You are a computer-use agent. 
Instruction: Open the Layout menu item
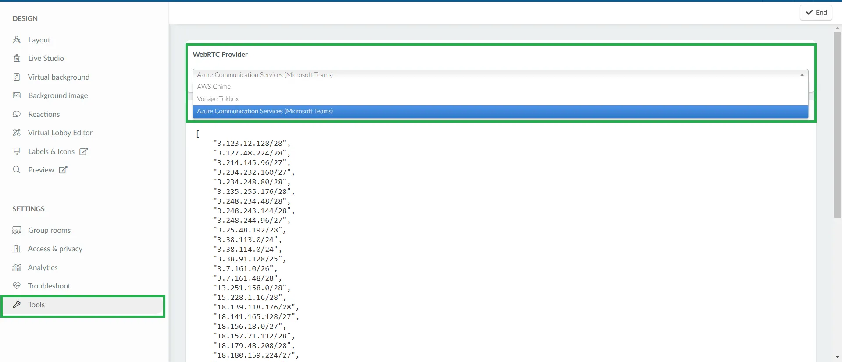39,40
